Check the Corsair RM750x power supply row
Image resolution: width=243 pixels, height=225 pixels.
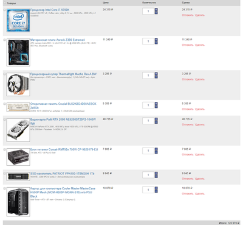(5, 149)
